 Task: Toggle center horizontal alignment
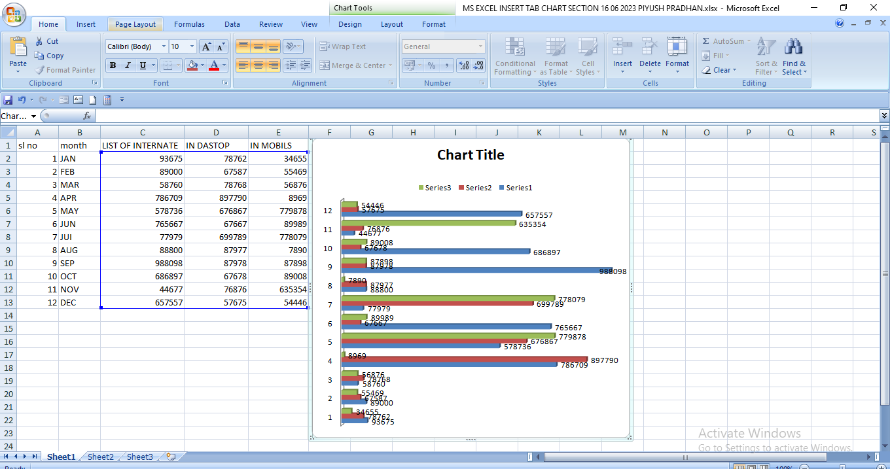pyautogui.click(x=258, y=65)
